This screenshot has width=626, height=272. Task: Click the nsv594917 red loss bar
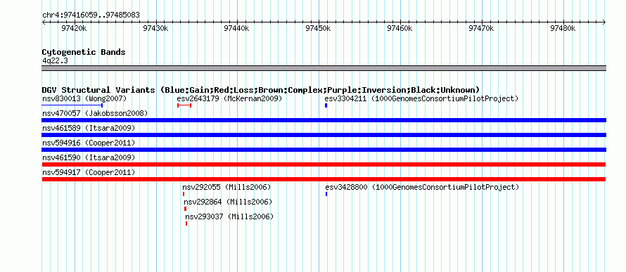tap(324, 179)
